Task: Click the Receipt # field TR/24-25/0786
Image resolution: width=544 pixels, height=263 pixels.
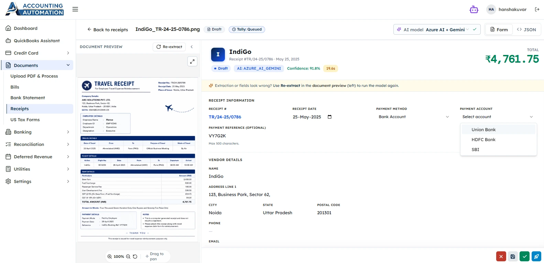Action: click(247, 117)
